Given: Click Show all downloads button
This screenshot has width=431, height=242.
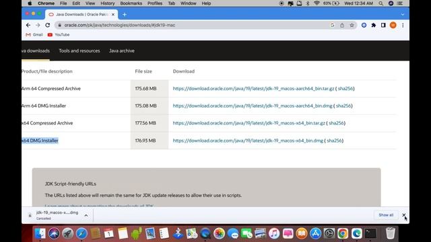Looking at the screenshot, I should [x=386, y=215].
